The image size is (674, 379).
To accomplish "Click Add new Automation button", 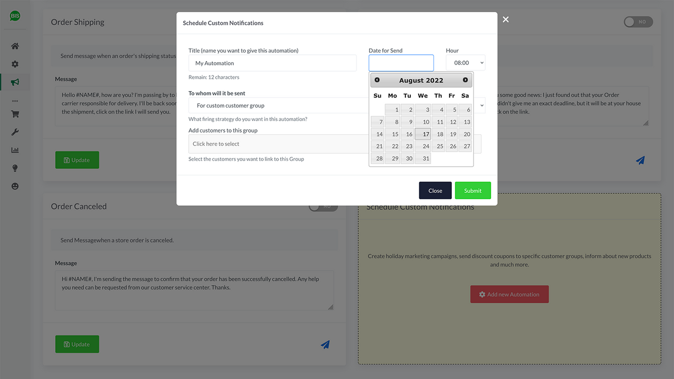I will click(x=509, y=294).
